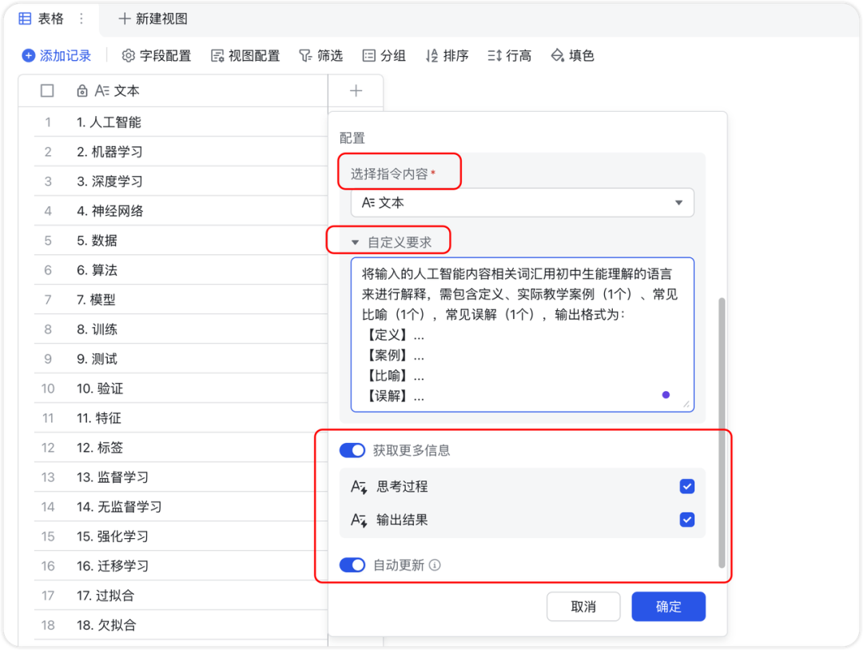Select the cell "13. 监督学习"
The height and width of the screenshot is (650, 863).
pos(181,477)
